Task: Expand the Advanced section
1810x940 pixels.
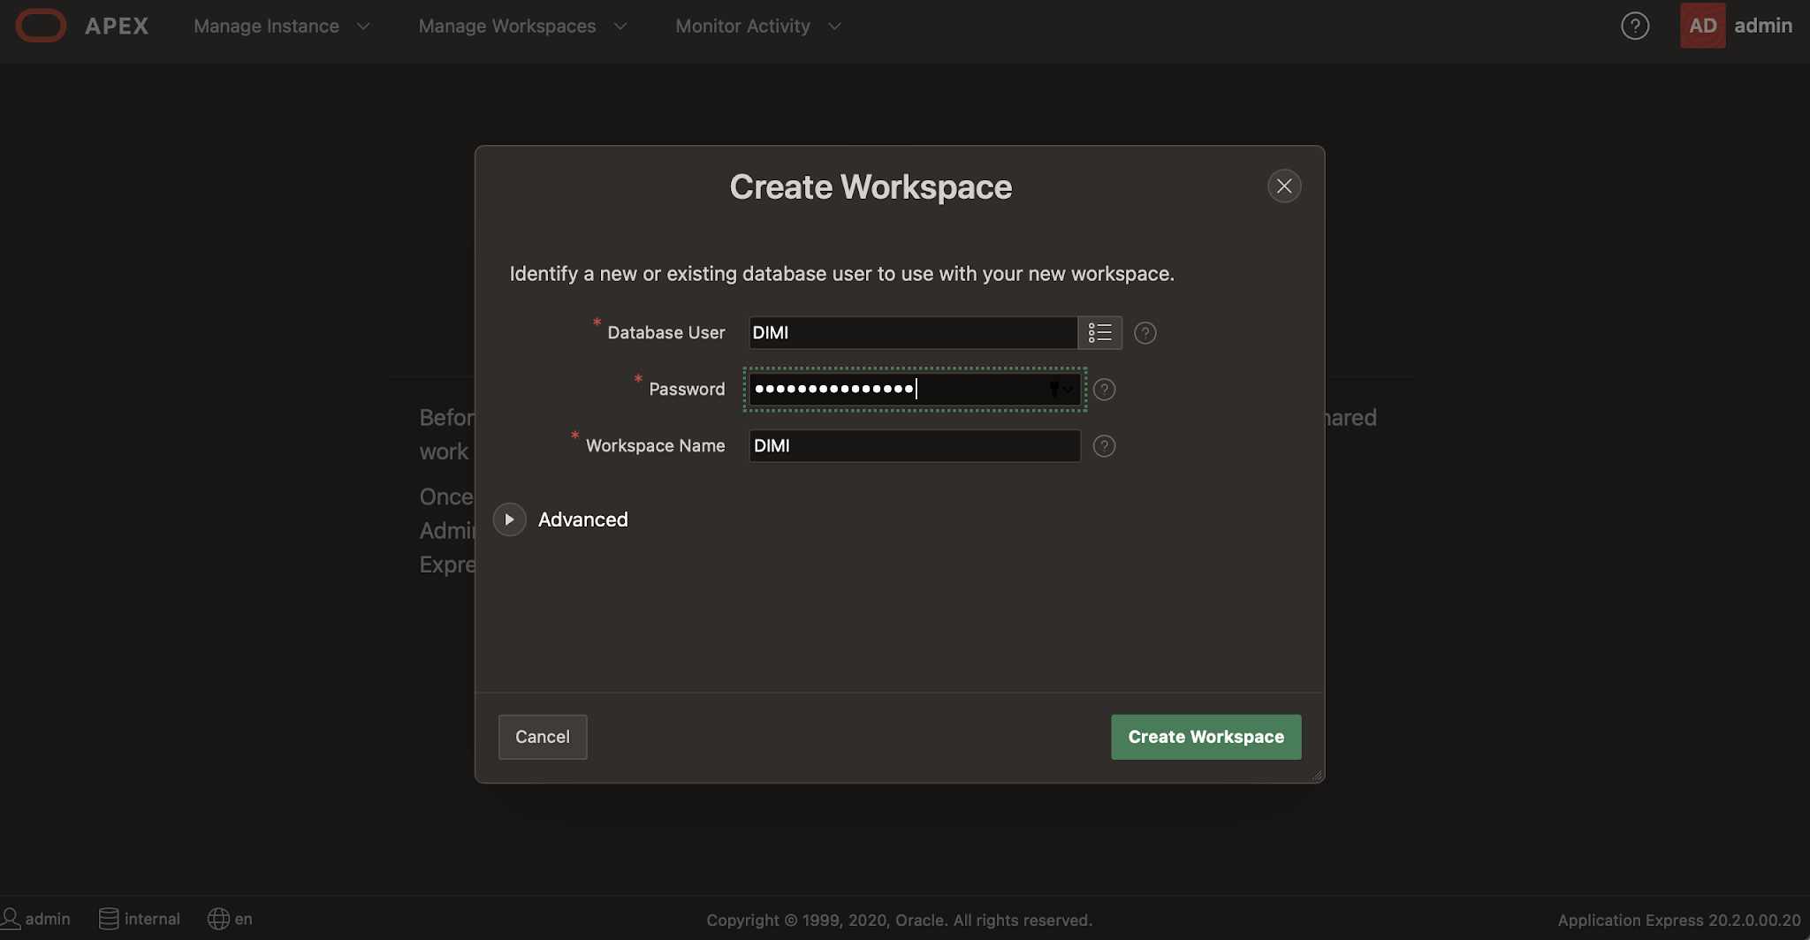Action: pyautogui.click(x=509, y=519)
